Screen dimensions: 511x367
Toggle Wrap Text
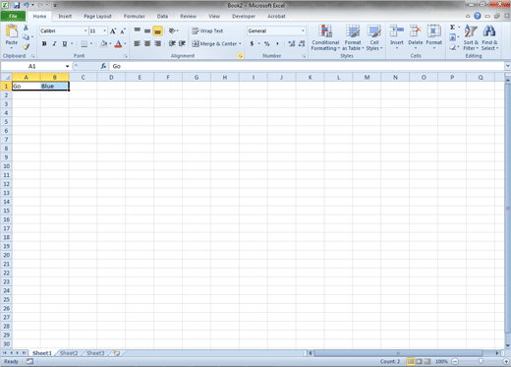tap(207, 31)
